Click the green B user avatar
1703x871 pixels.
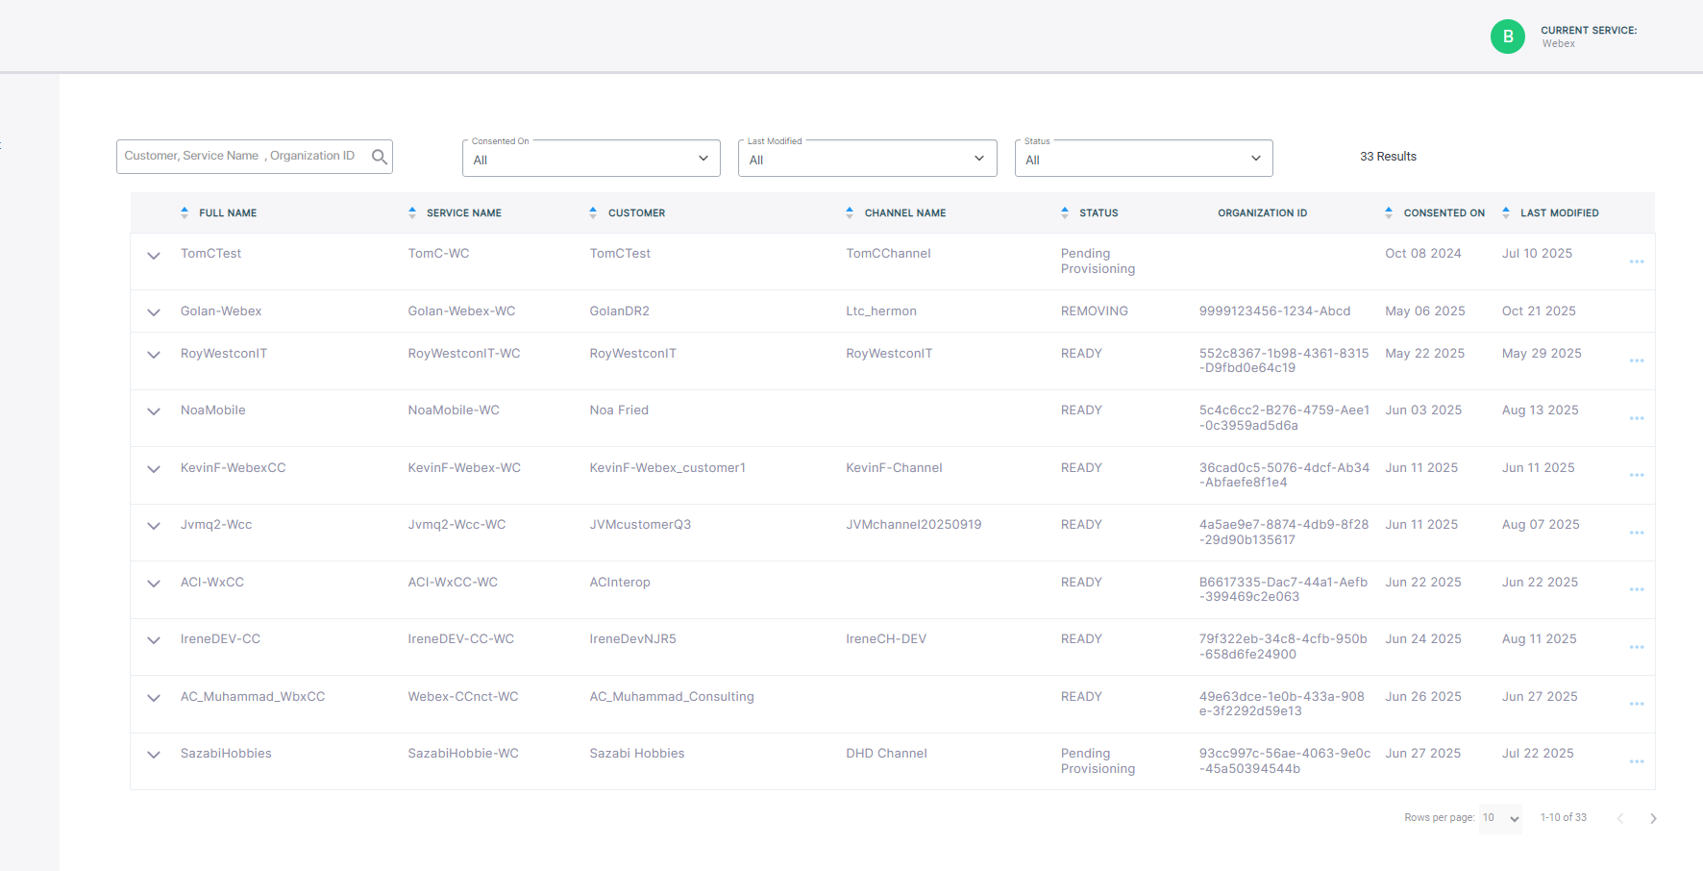pyautogui.click(x=1507, y=37)
